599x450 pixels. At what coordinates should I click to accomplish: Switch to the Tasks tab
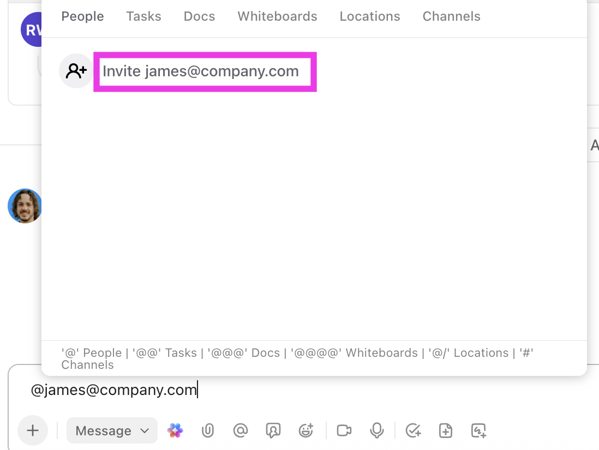pos(143,16)
